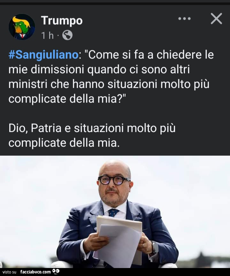Click the 'Dio, Patria e situazioni' paragraph
The image size is (230, 276).
[x=92, y=135]
